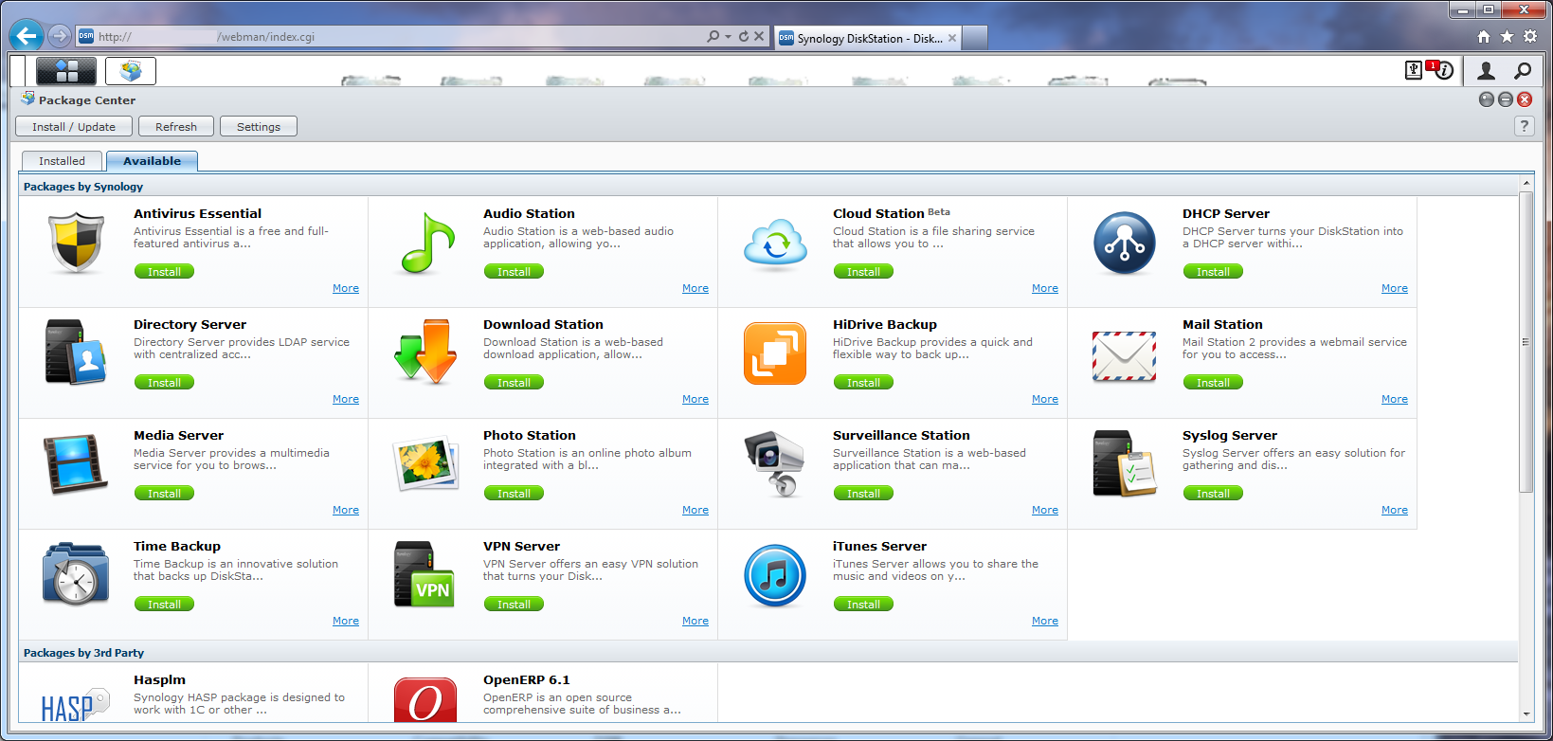Click the Surveillance Station camera icon
The width and height of the screenshot is (1553, 741).
[775, 463]
